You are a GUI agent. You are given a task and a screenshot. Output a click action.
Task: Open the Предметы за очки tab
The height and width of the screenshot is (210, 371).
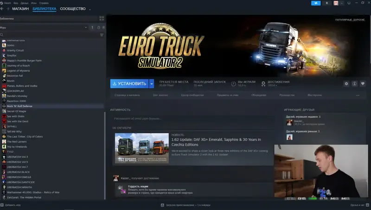click(228, 95)
